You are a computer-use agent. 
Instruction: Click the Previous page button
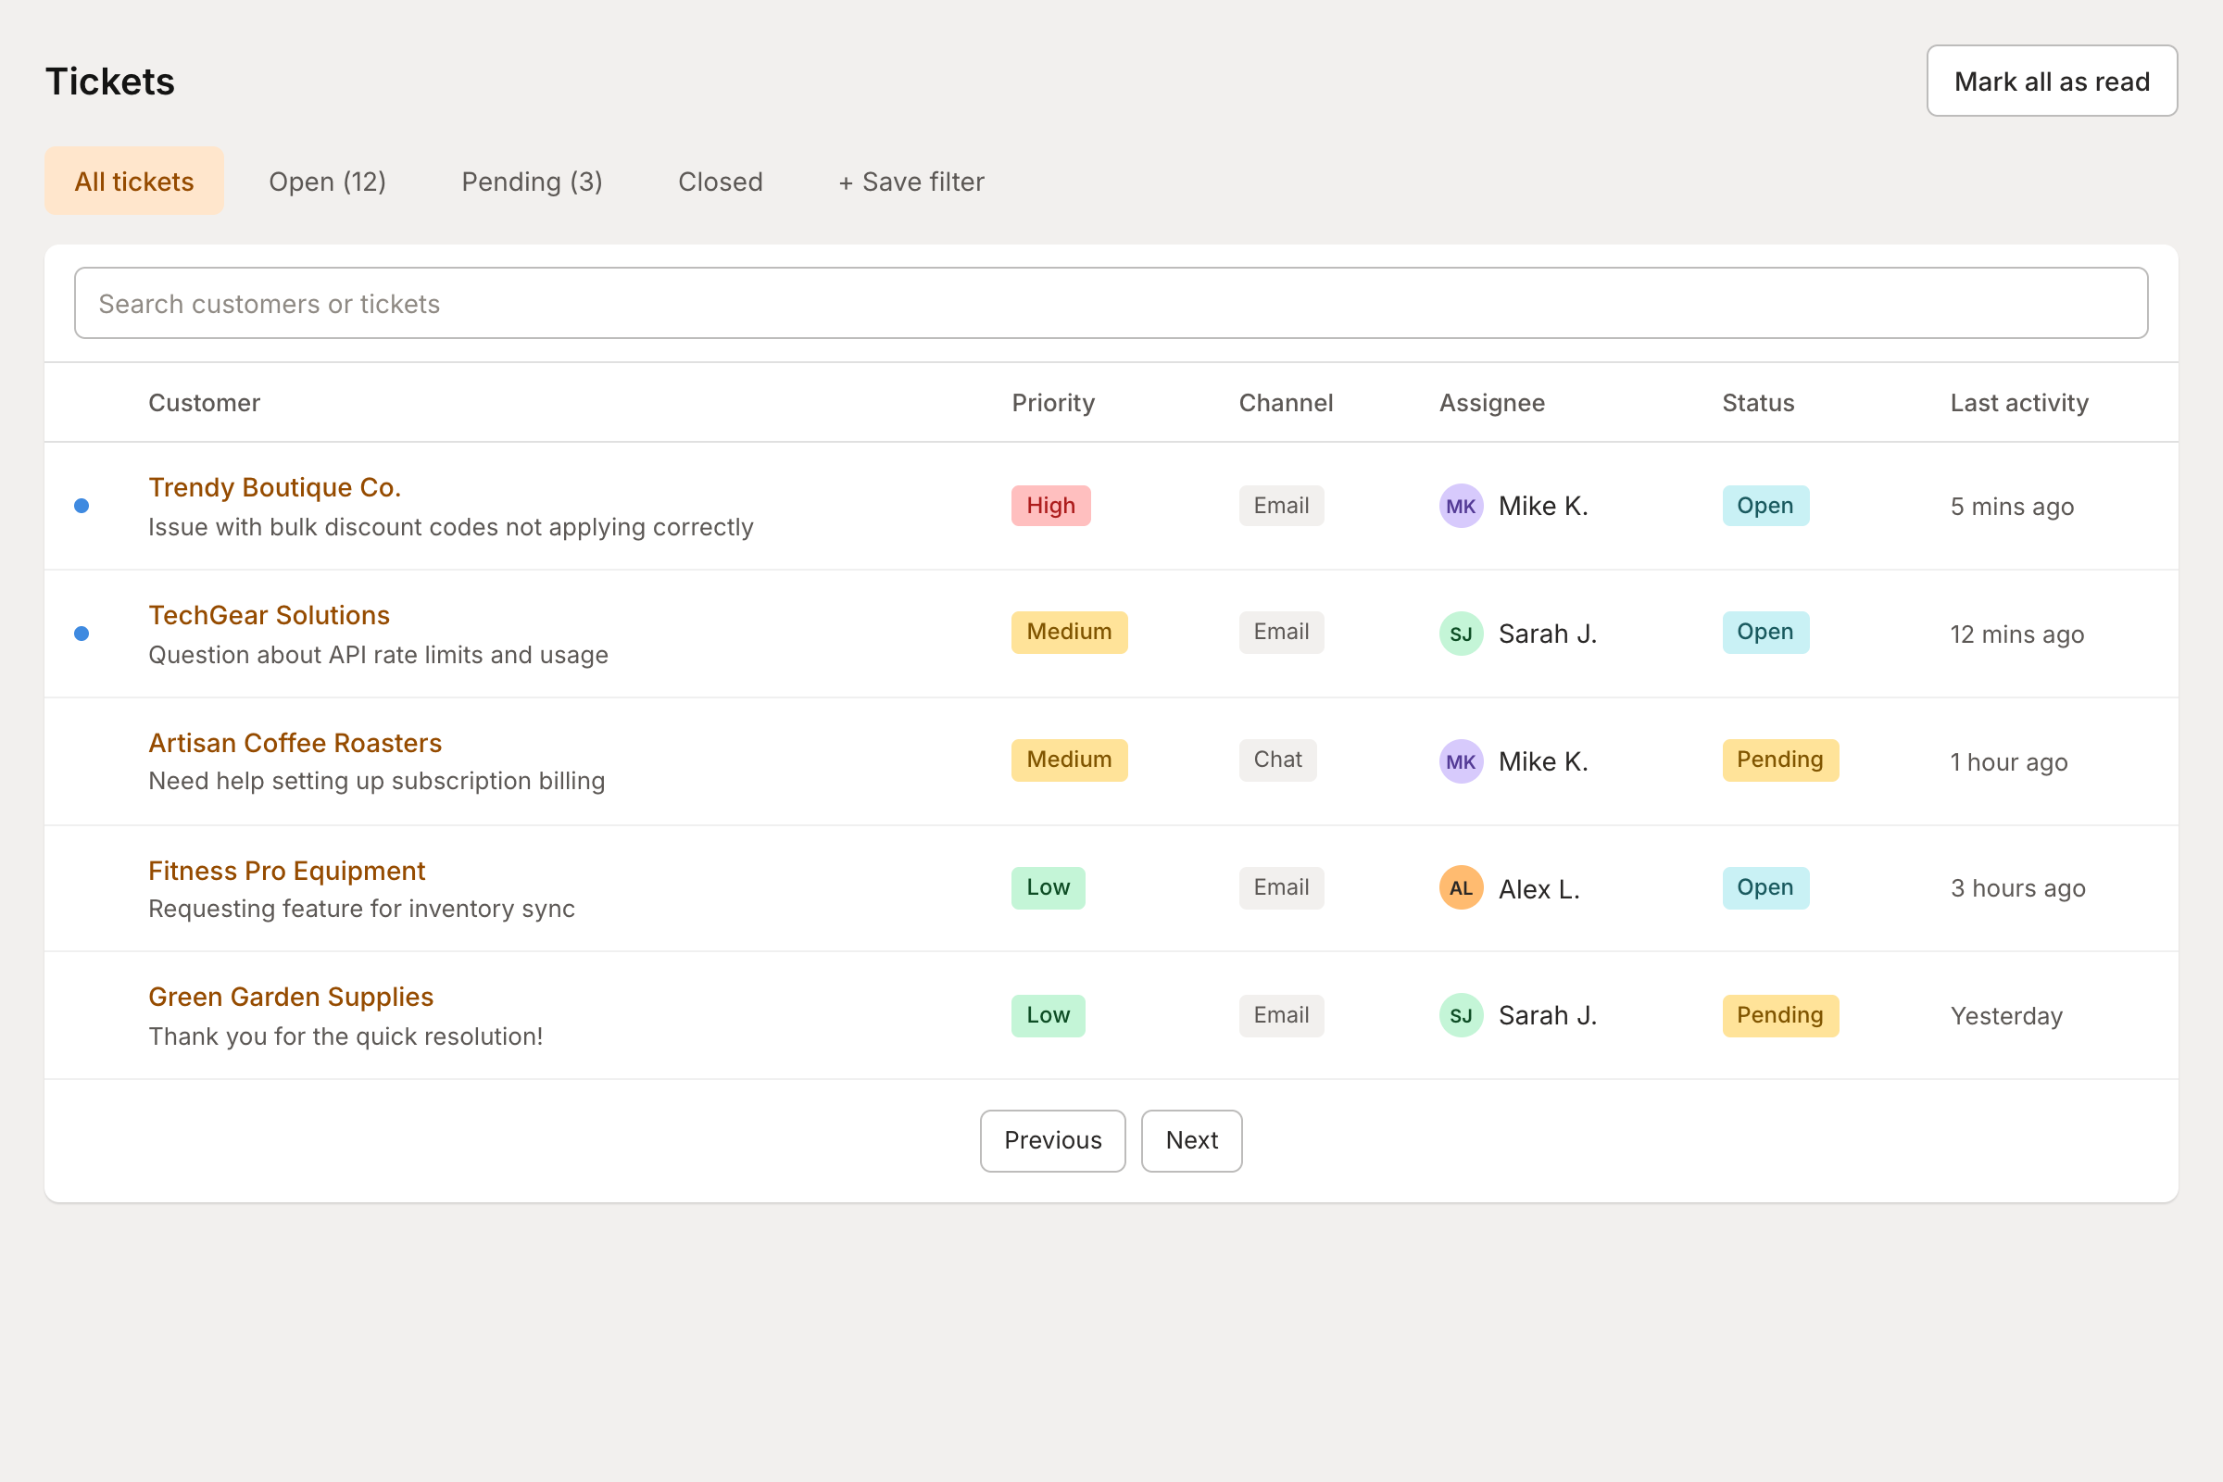point(1052,1140)
